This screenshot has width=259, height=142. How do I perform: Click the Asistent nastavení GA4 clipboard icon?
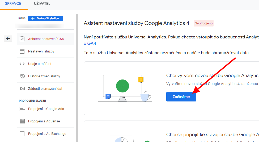[22, 39]
